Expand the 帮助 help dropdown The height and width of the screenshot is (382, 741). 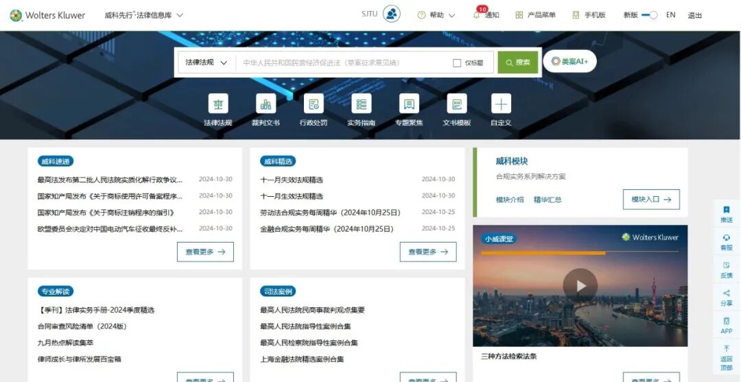click(436, 15)
